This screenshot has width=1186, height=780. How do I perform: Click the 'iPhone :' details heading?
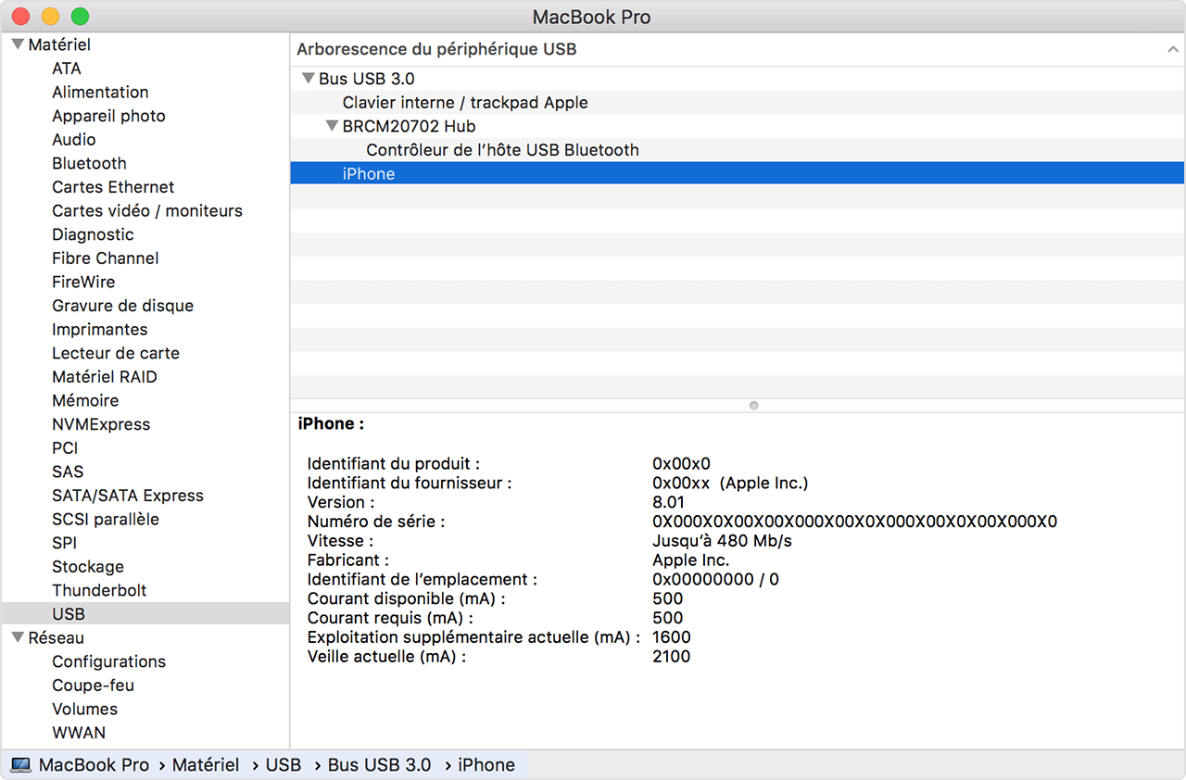coord(331,423)
